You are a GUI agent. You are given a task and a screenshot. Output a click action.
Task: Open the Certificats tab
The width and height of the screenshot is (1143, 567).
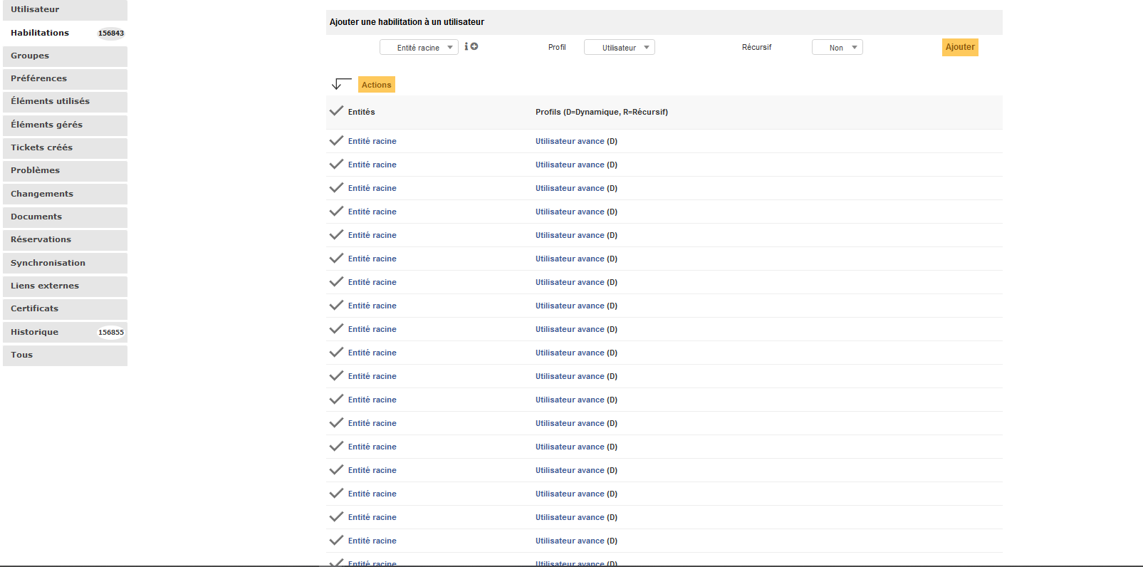(65, 308)
